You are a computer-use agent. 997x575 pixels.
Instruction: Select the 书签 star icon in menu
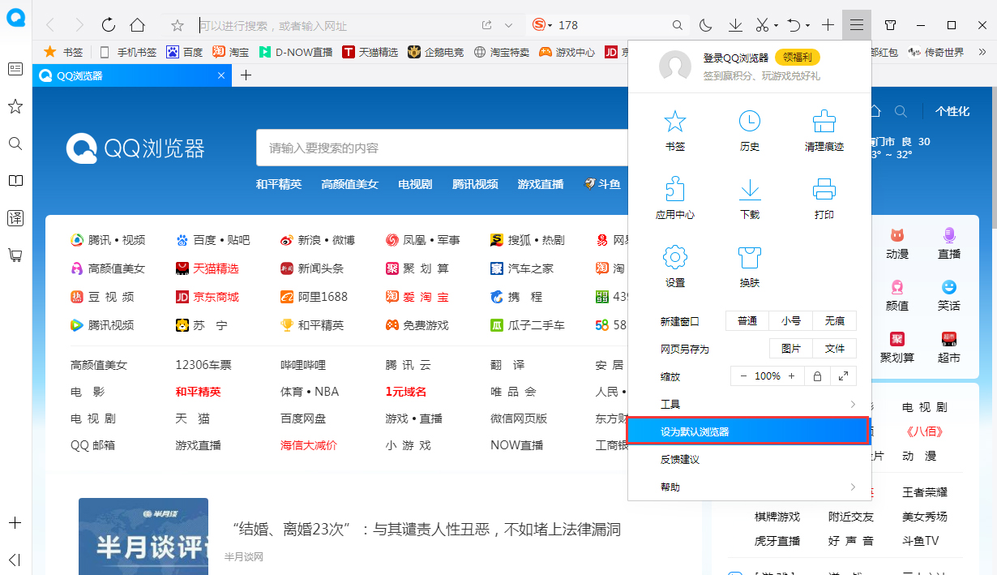tap(675, 123)
